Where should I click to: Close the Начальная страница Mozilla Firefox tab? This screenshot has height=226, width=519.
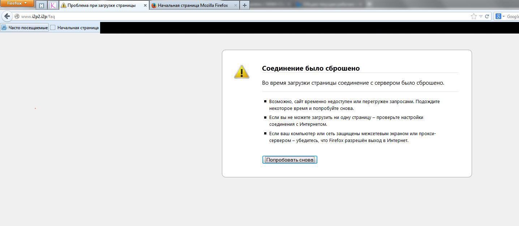(x=236, y=5)
